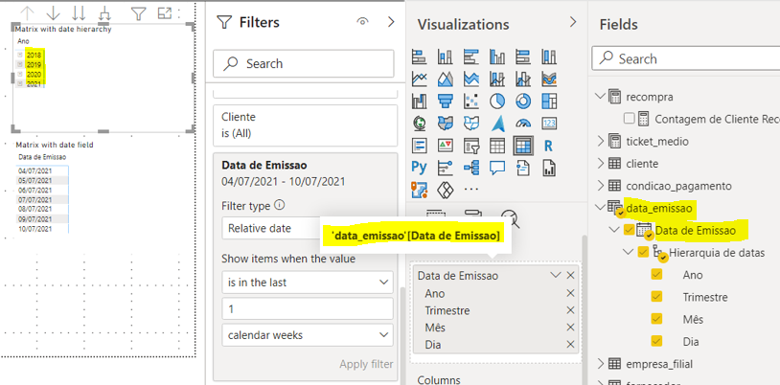Click the Apply filter button
This screenshot has width=780, height=385.
366,364
